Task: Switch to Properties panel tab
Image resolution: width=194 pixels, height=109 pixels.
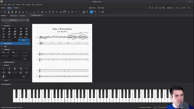Action: [x=22, y=16]
